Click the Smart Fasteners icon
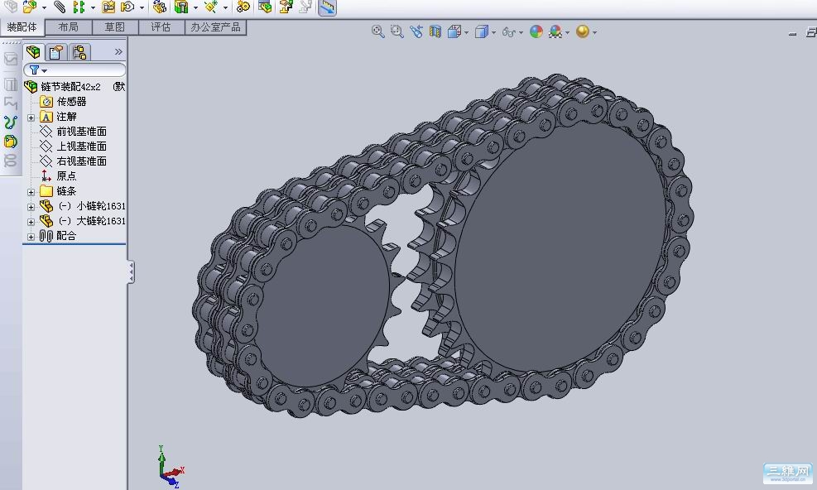The image size is (817, 490). point(108,7)
